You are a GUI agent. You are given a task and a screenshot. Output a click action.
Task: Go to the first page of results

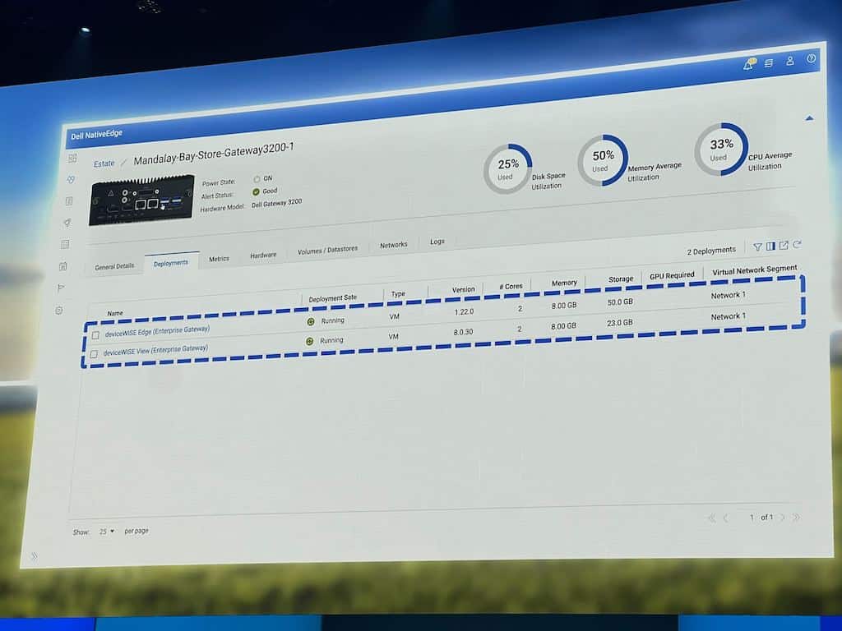(x=711, y=518)
